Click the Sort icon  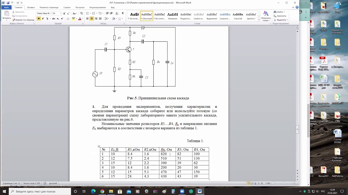[x=117, y=13]
